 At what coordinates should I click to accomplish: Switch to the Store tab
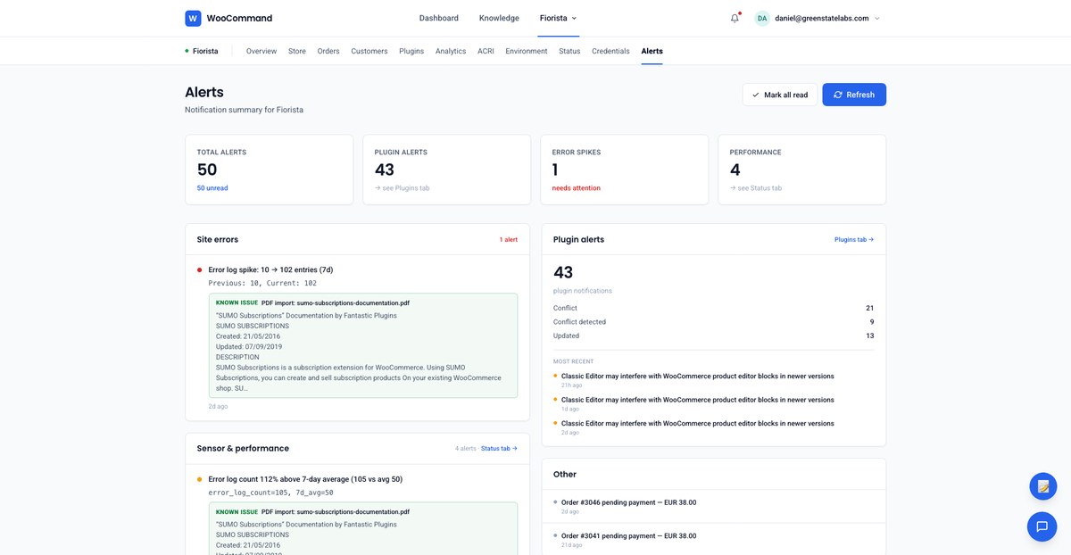297,51
